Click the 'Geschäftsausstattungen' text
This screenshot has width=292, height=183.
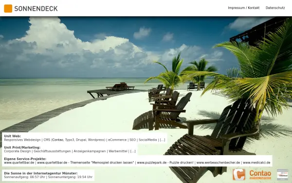(52, 151)
